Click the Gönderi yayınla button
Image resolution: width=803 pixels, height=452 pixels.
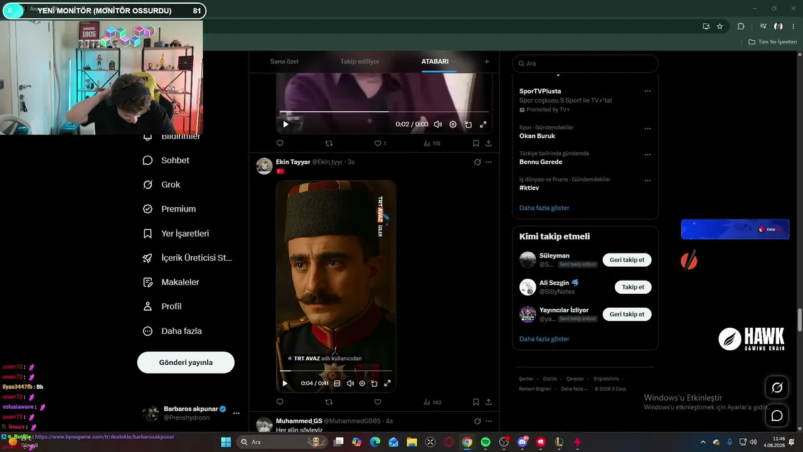186,362
